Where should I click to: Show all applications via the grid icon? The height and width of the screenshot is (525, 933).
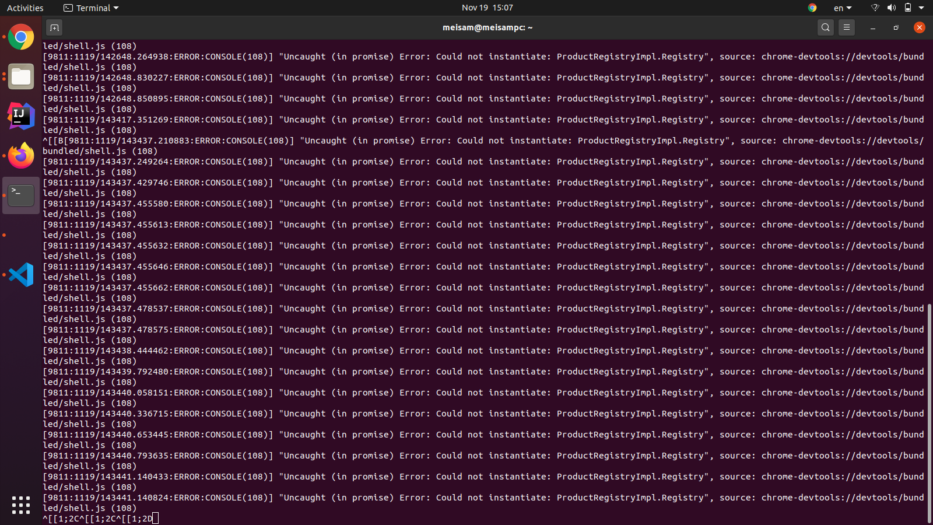pyautogui.click(x=21, y=505)
